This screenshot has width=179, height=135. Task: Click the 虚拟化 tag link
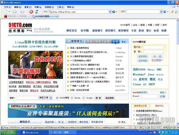pyautogui.click(x=143, y=79)
